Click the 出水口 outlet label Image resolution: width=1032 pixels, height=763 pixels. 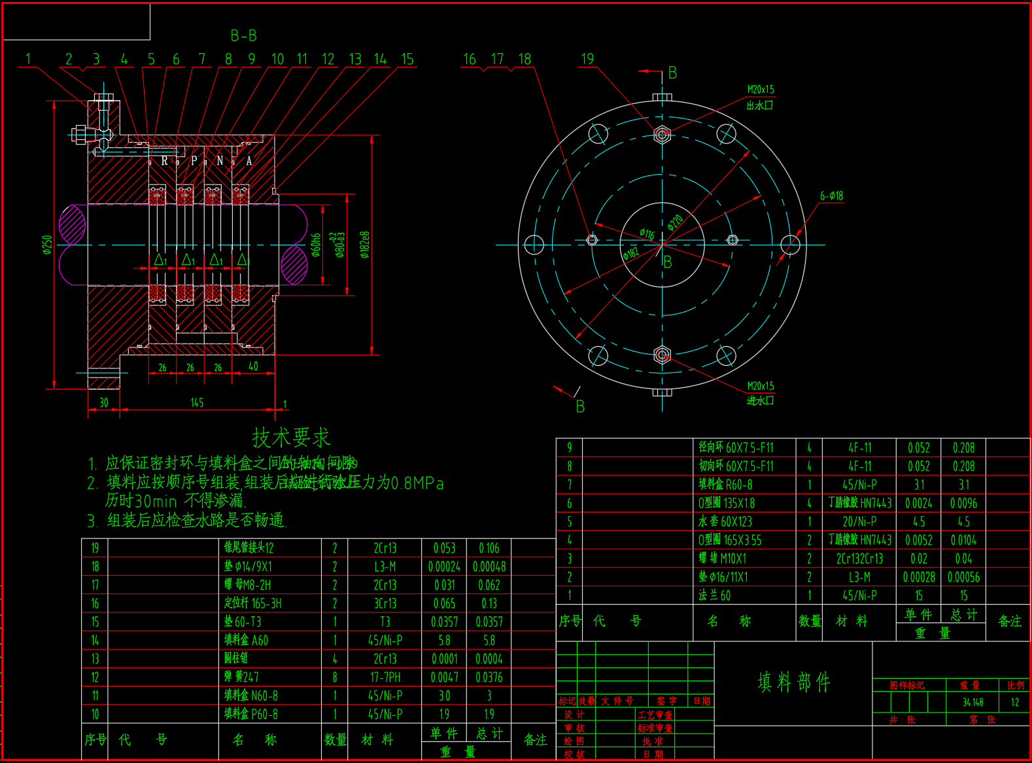click(760, 105)
